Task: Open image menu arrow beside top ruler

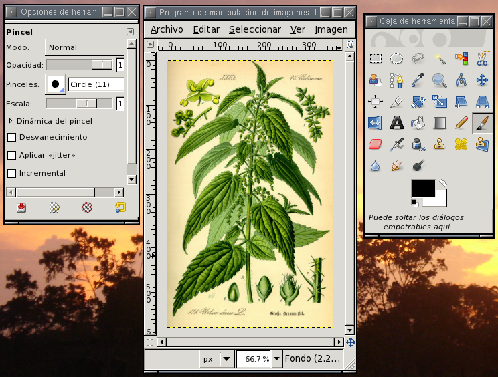Action: tap(150, 45)
